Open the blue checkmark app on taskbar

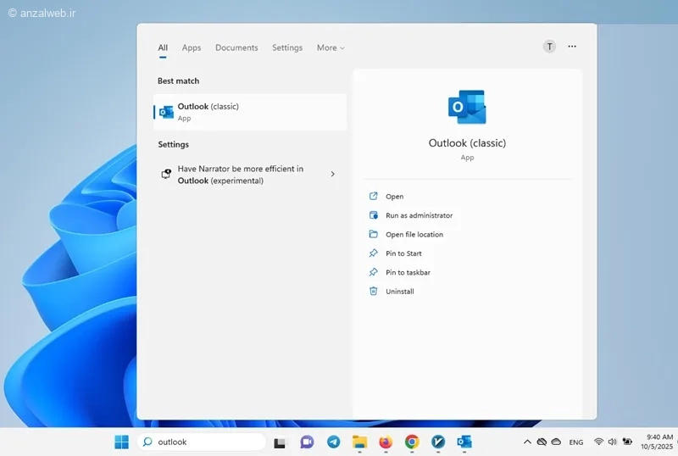438,442
